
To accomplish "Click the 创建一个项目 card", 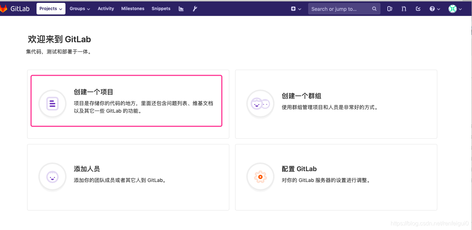I will click(x=126, y=101).
